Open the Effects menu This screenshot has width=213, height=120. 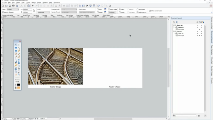[33, 3]
